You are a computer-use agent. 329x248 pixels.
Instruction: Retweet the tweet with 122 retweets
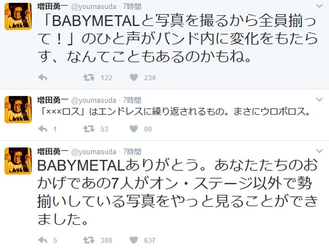[89, 78]
